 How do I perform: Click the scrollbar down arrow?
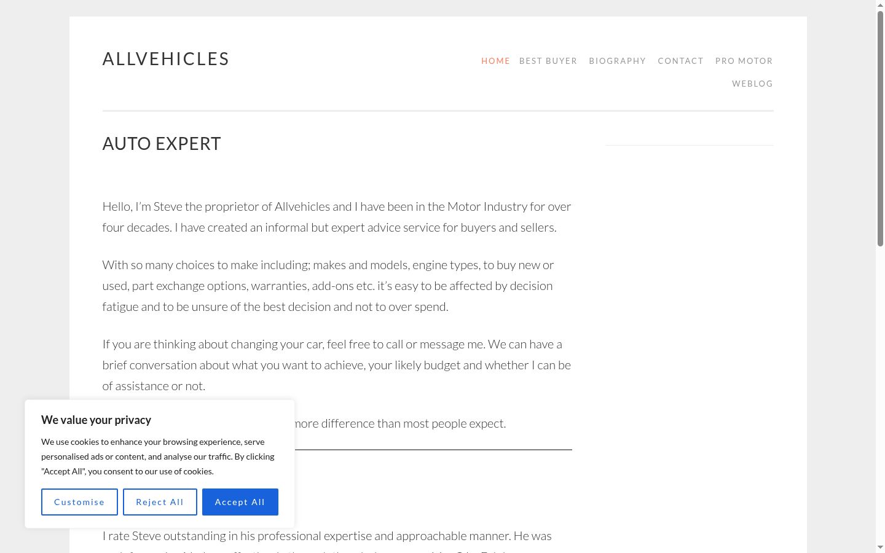click(880, 547)
